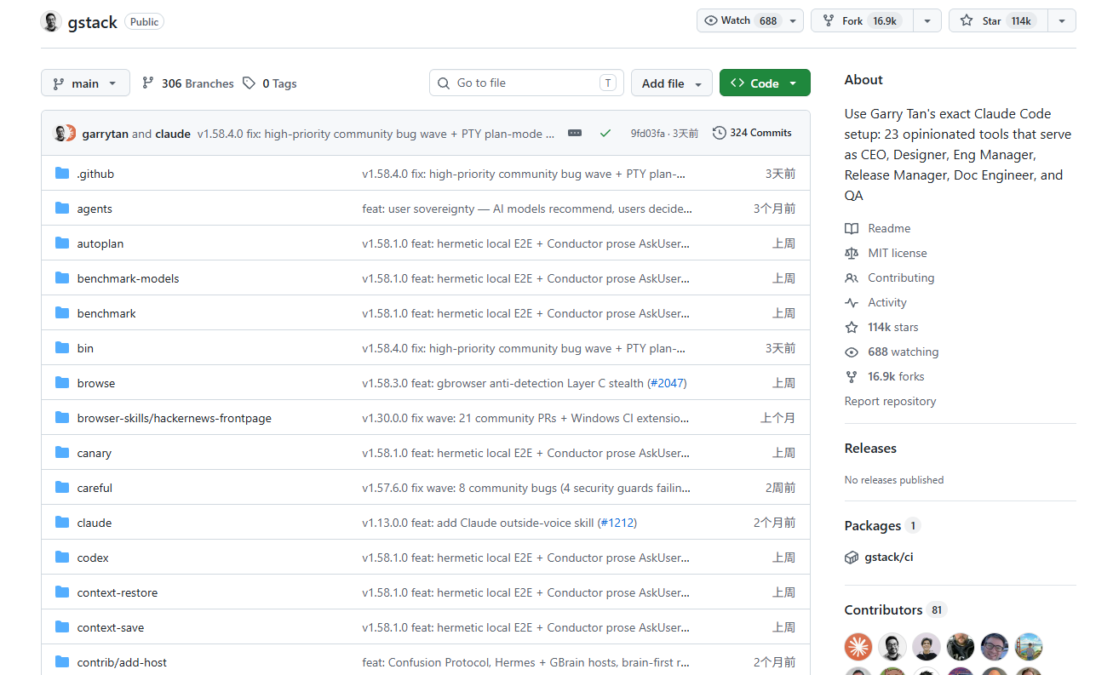Click the second contributor avatar
The height and width of the screenshot is (675, 1113).
pyautogui.click(x=892, y=647)
